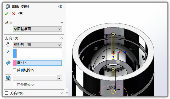Expand the 方向 2(2) section

point(62,93)
